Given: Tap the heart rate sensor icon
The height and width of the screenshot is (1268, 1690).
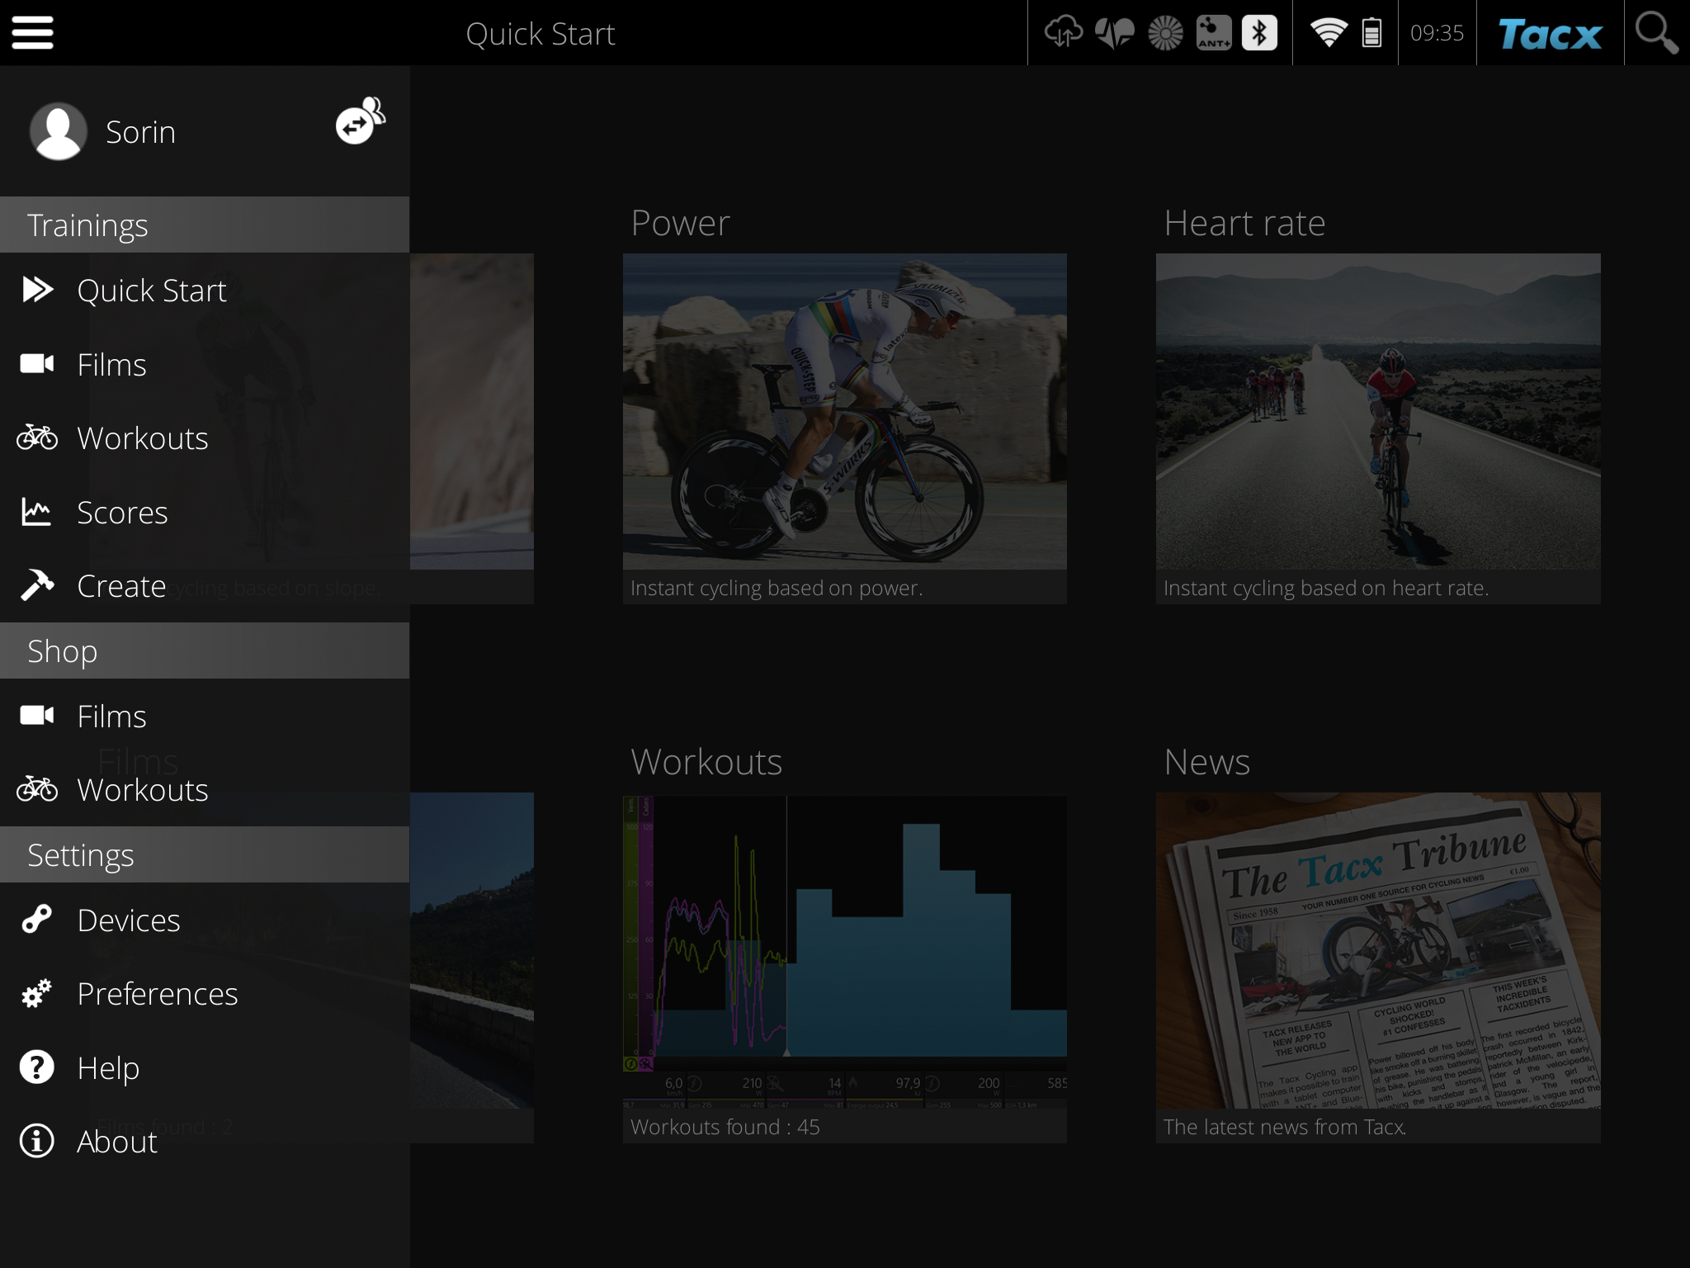Looking at the screenshot, I should [x=1114, y=33].
